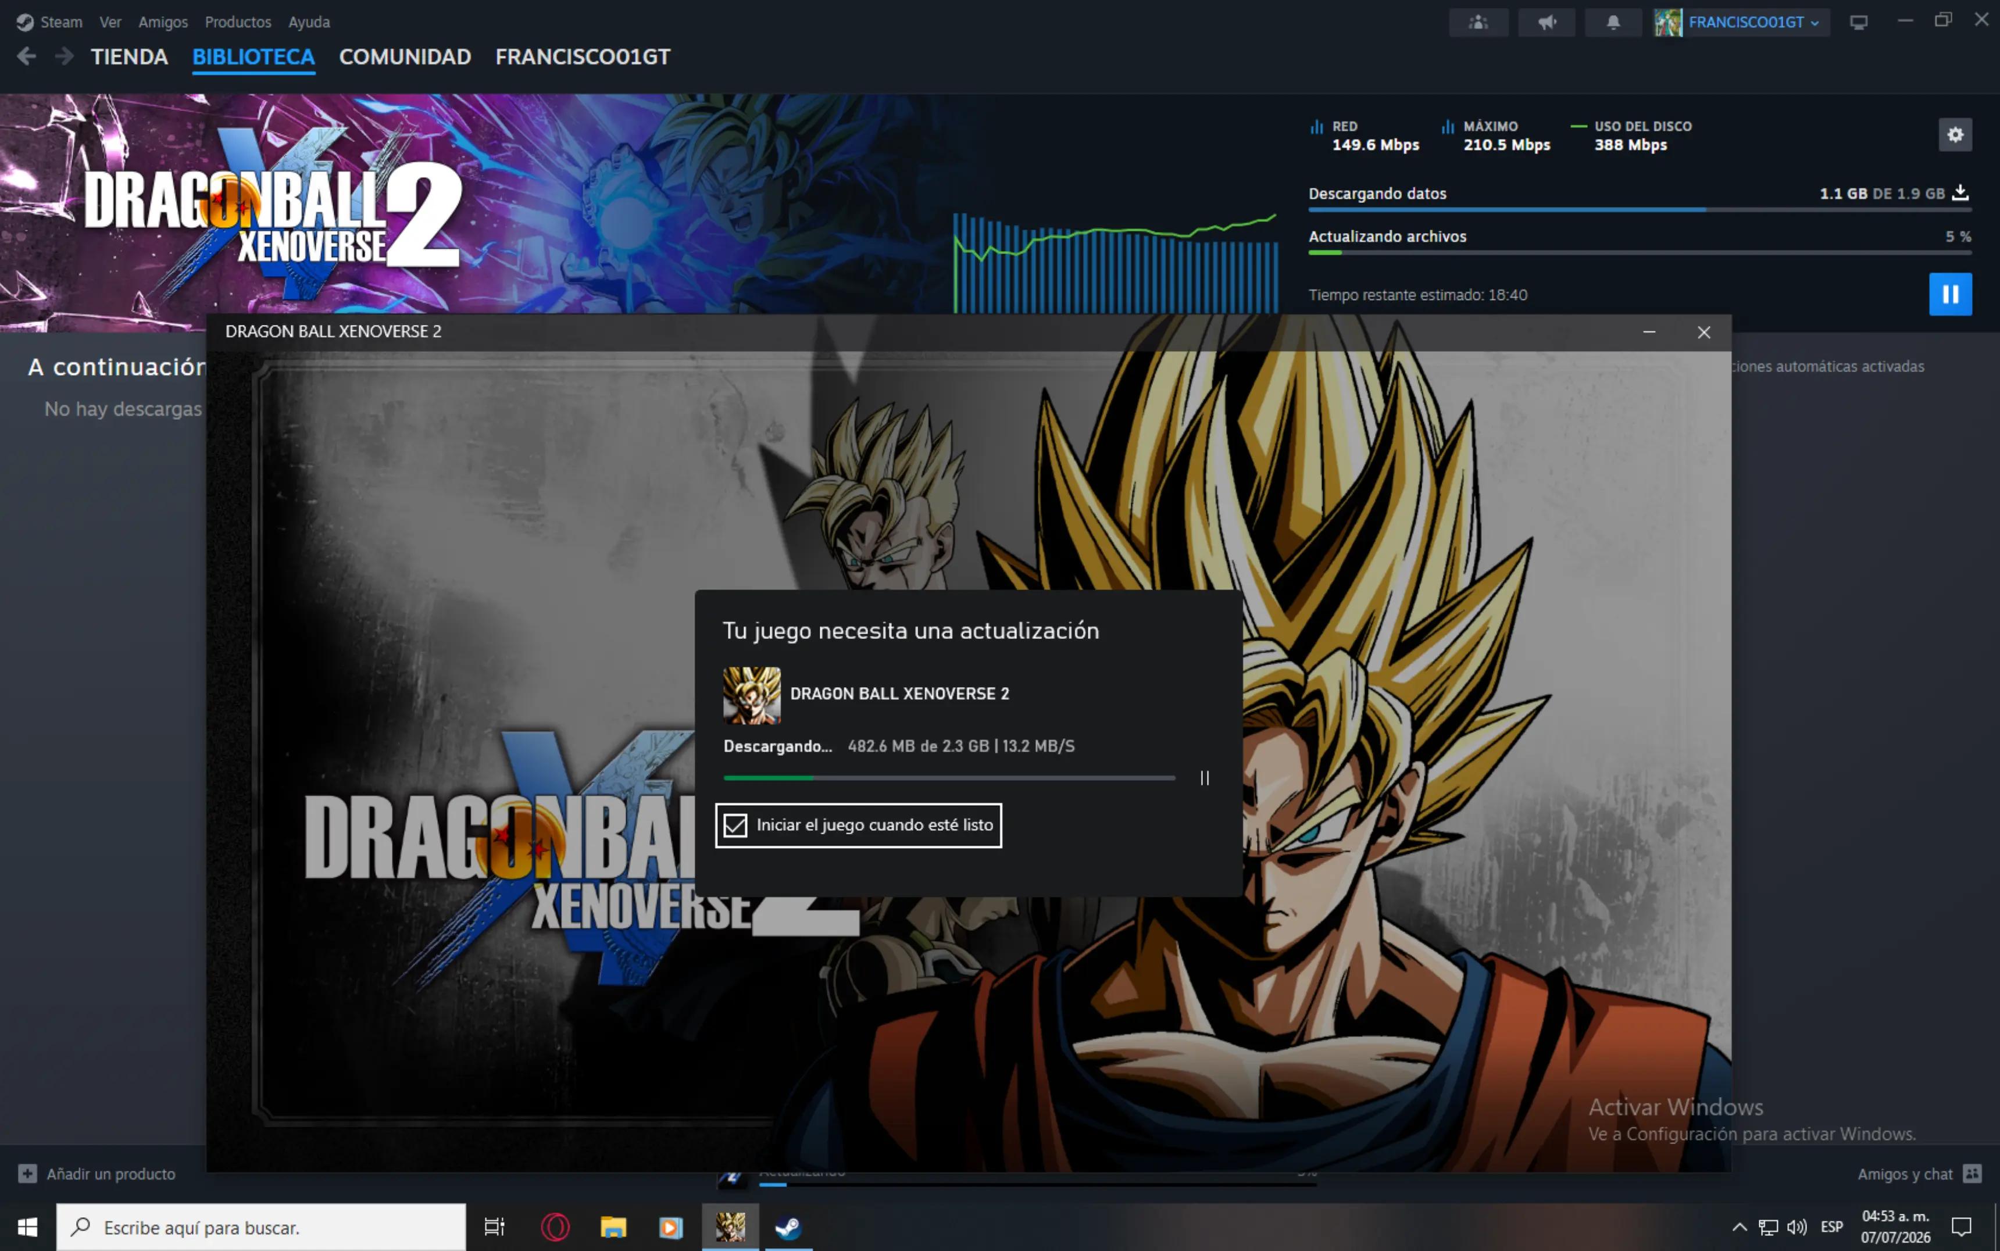
Task: Expand the FRANCISCO01GT account dropdown
Action: coord(1815,23)
